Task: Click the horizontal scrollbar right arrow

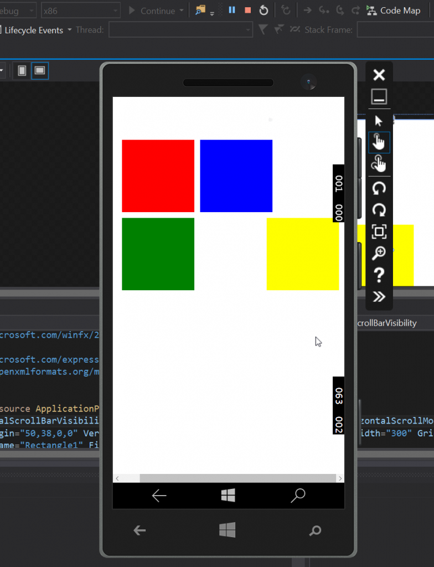Action: [x=340, y=478]
